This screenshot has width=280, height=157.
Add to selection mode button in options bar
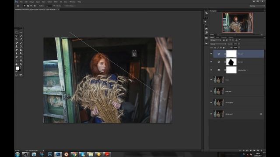coord(28,6)
